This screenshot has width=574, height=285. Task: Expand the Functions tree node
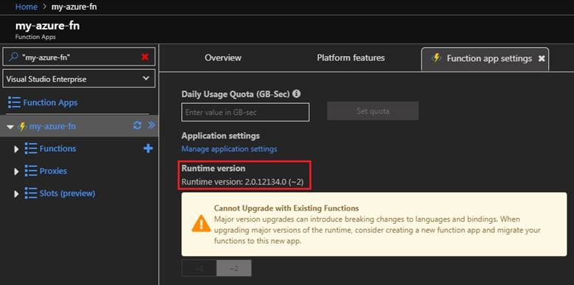16,149
